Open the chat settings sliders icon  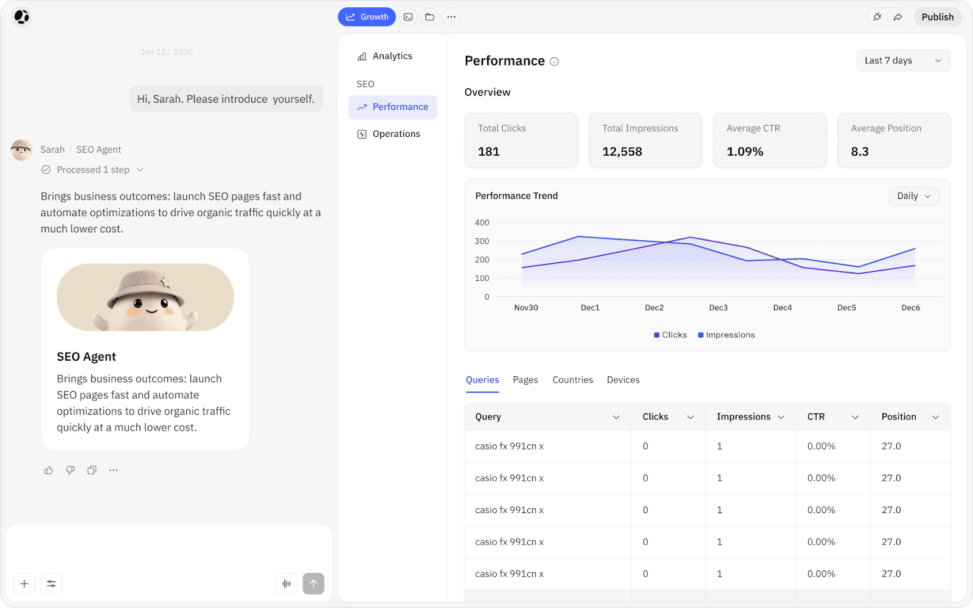coord(52,584)
